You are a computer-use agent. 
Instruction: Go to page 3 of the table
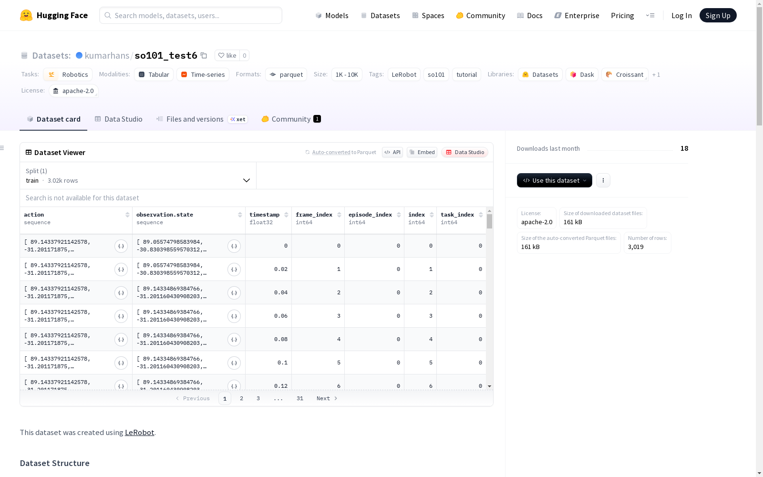pyautogui.click(x=258, y=398)
